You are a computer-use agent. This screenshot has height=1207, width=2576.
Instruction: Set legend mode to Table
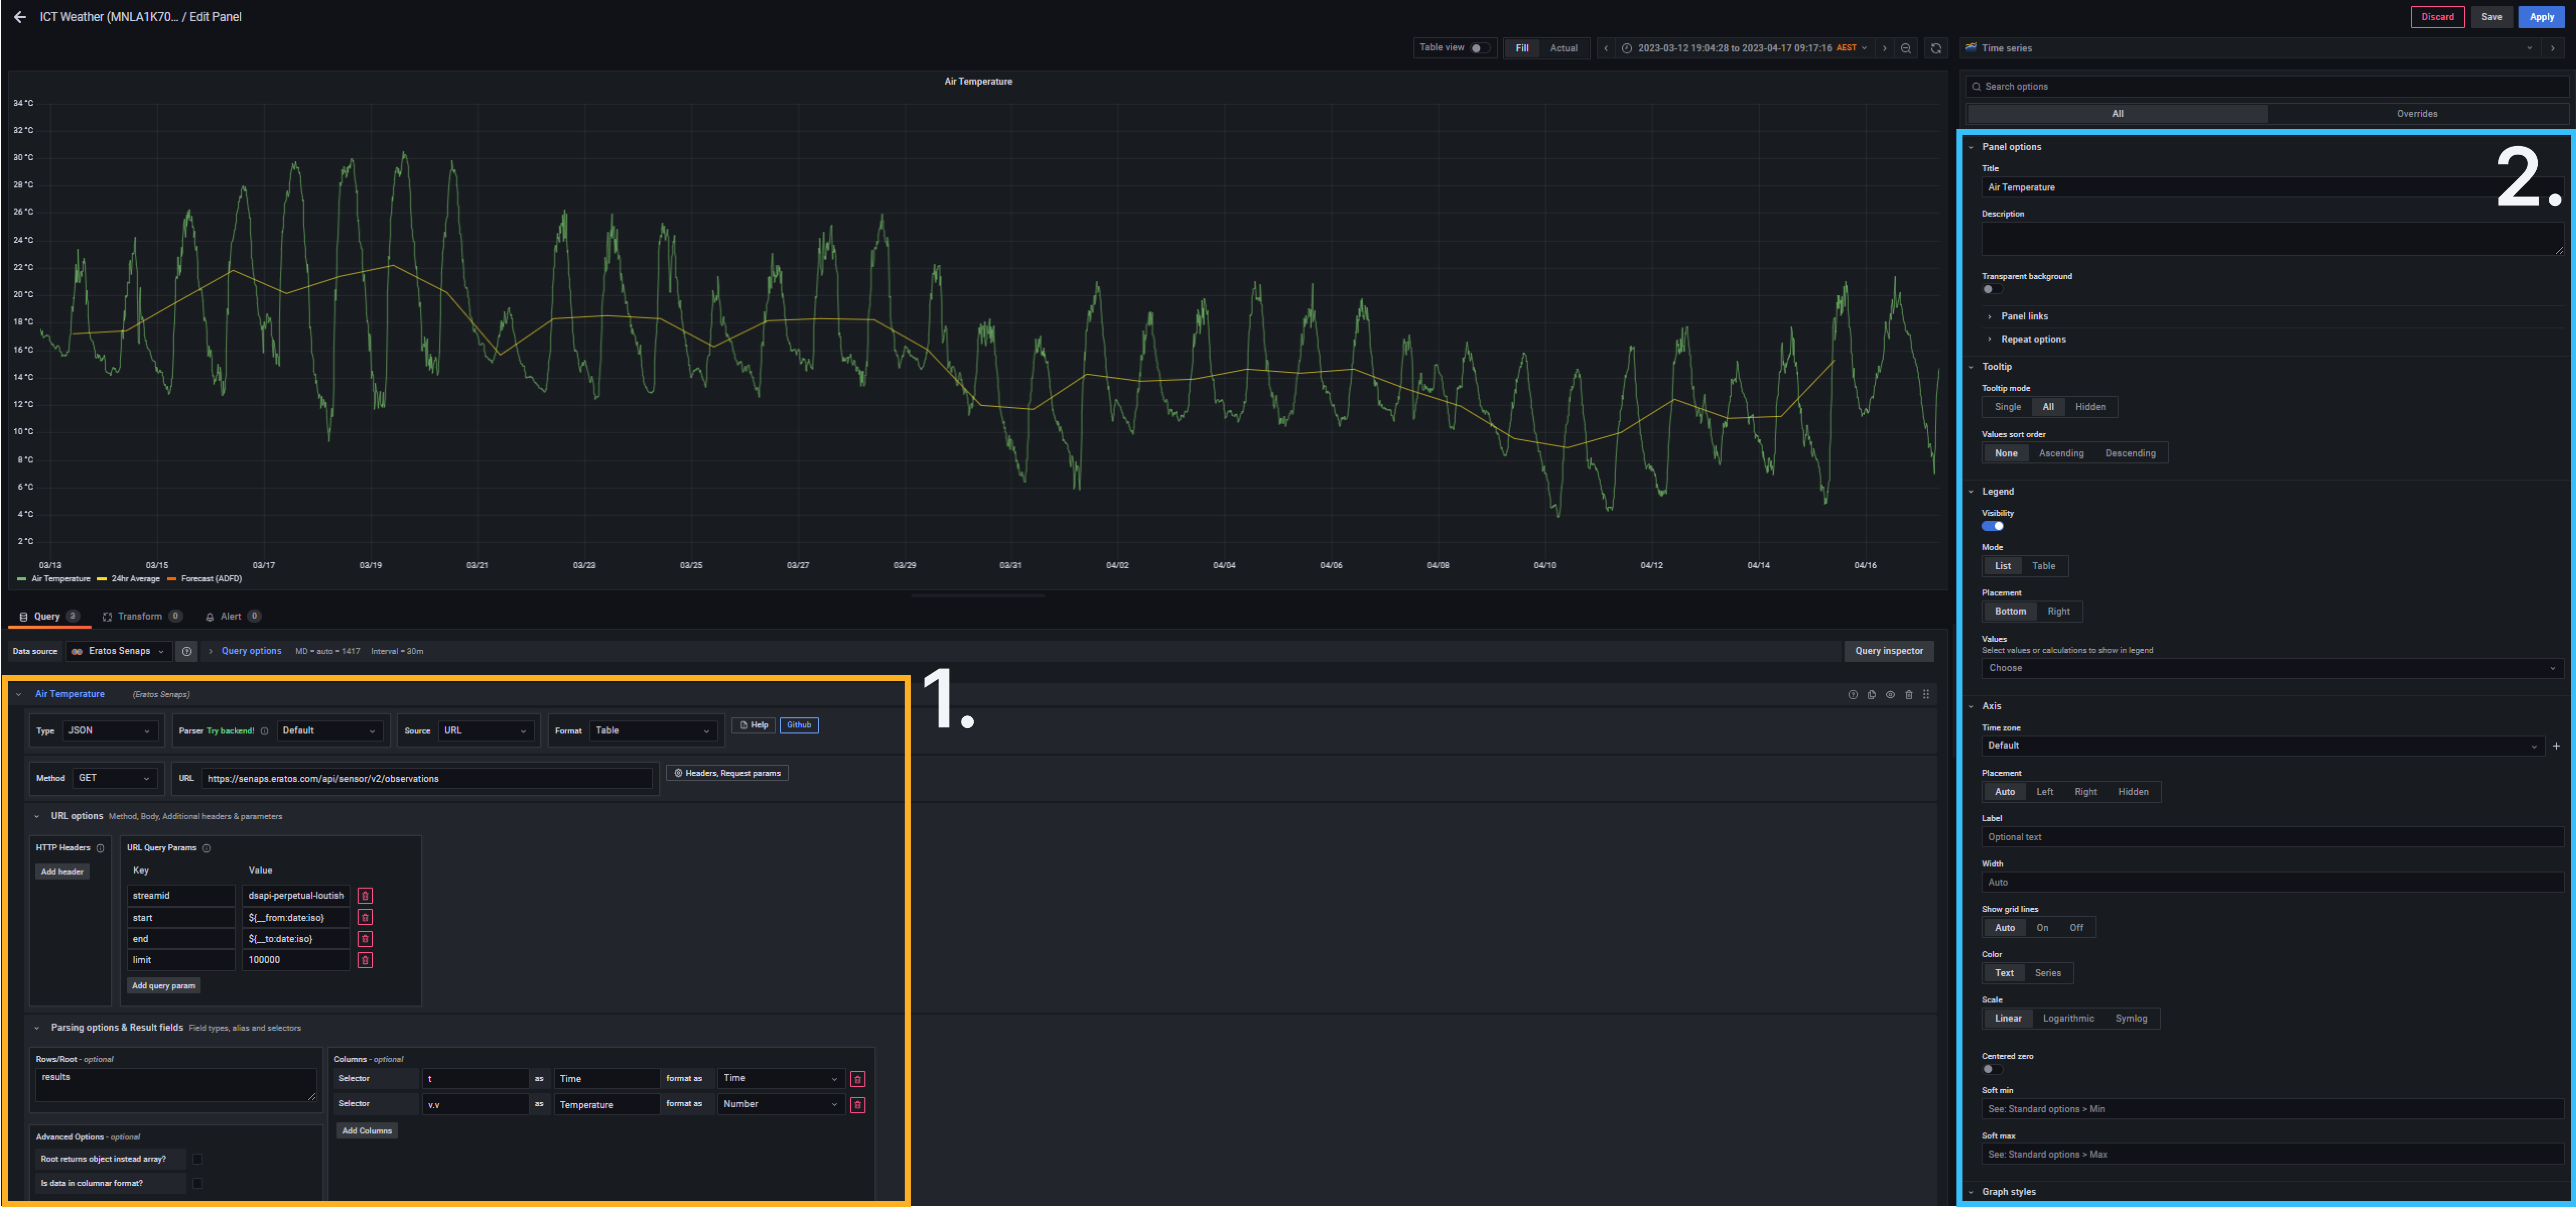click(2043, 567)
